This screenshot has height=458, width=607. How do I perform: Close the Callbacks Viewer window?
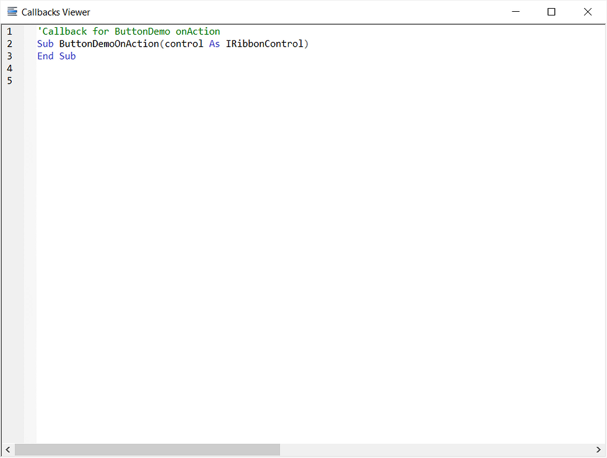587,12
